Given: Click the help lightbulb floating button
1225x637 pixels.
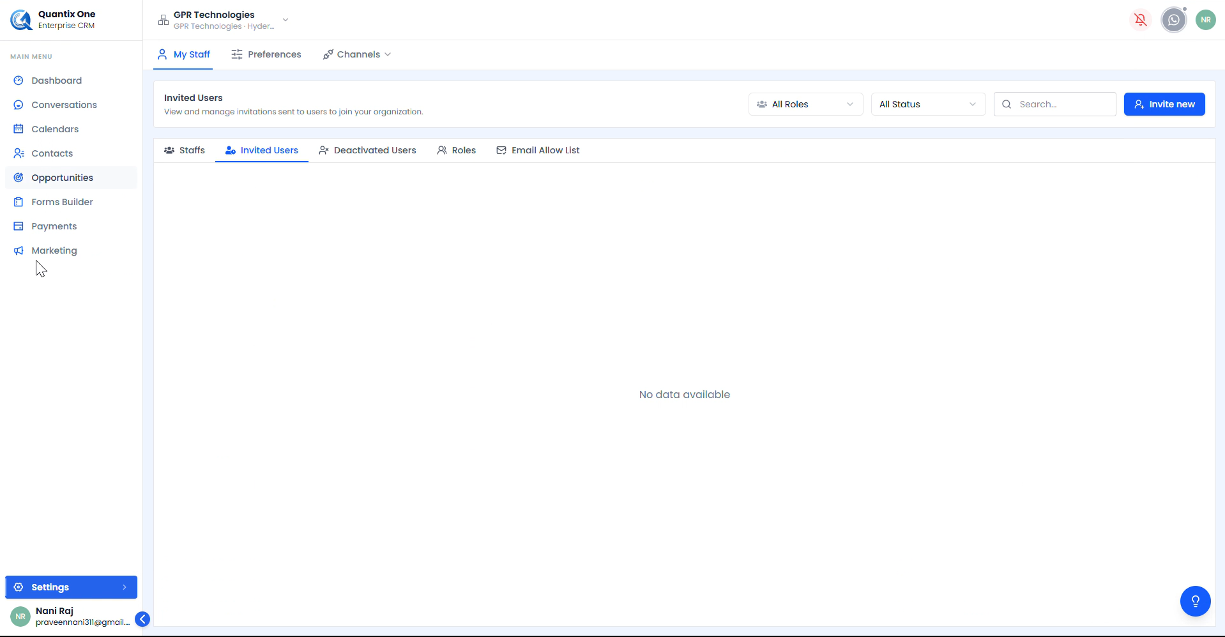Looking at the screenshot, I should (1196, 601).
